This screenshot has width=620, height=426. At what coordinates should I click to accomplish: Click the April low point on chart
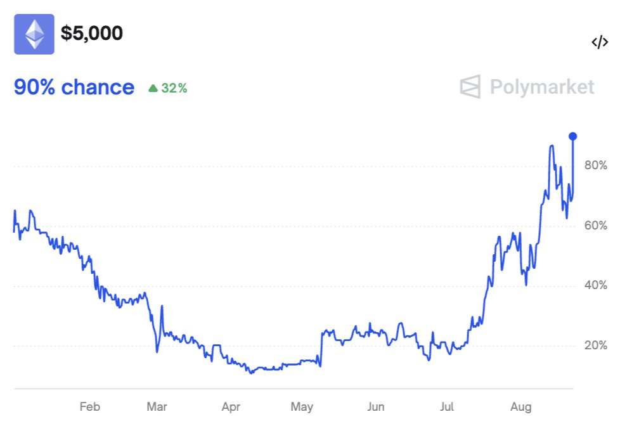pos(252,373)
